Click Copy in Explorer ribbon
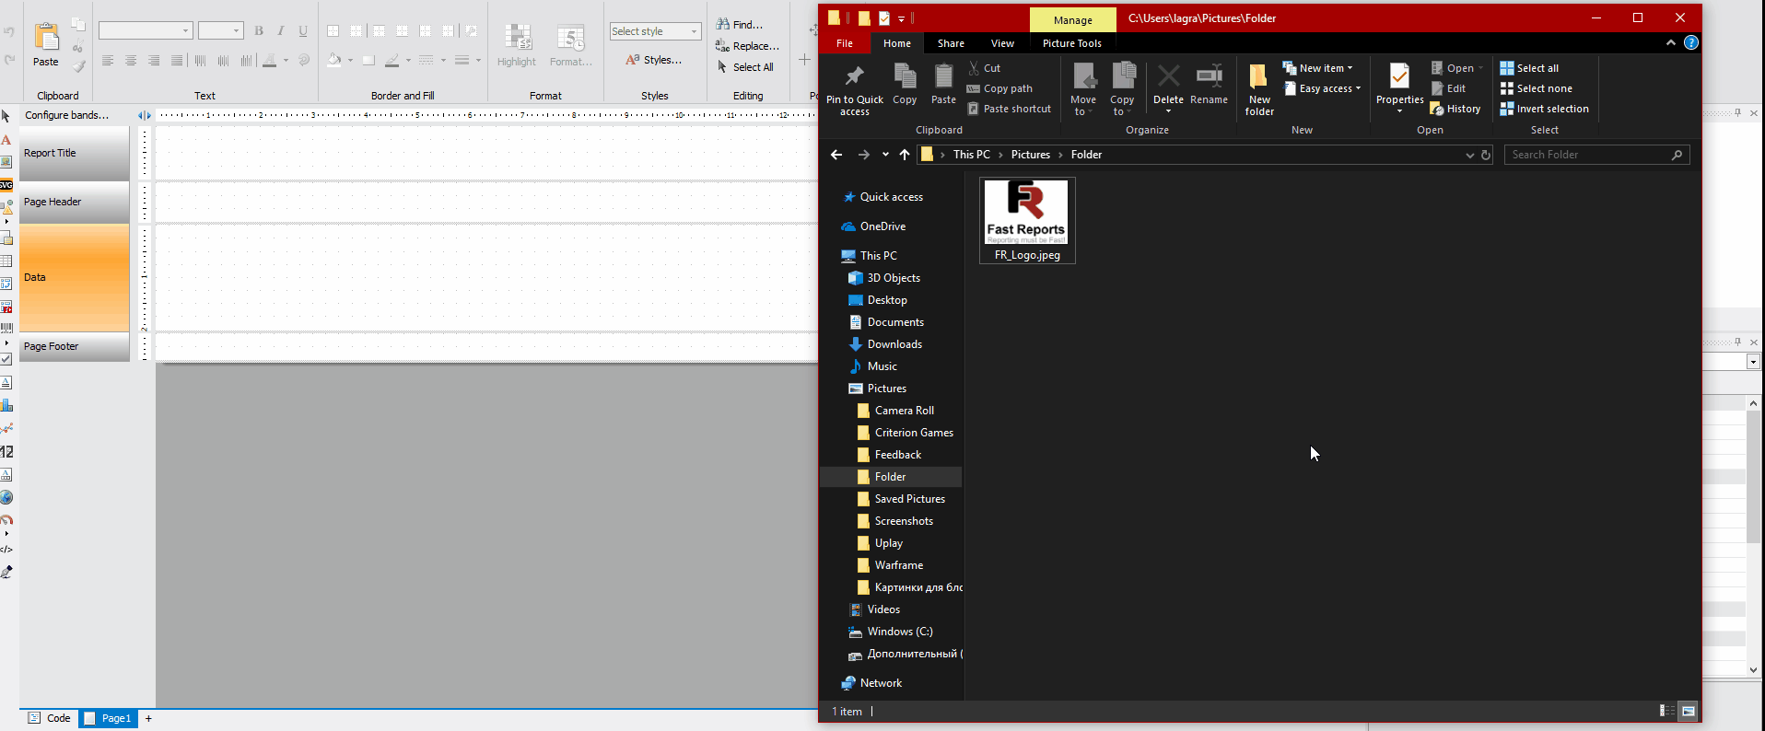1765x731 pixels. [905, 84]
